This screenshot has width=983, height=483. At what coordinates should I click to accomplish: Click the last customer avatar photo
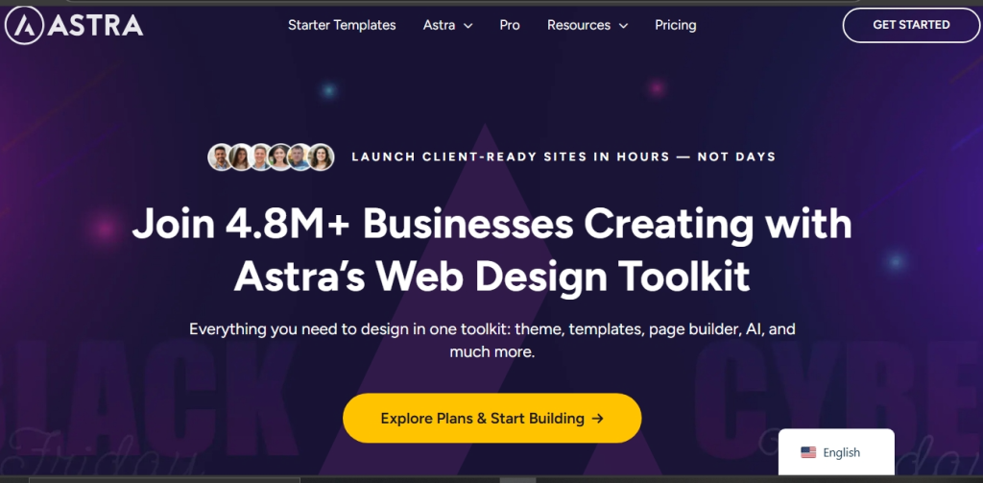321,157
